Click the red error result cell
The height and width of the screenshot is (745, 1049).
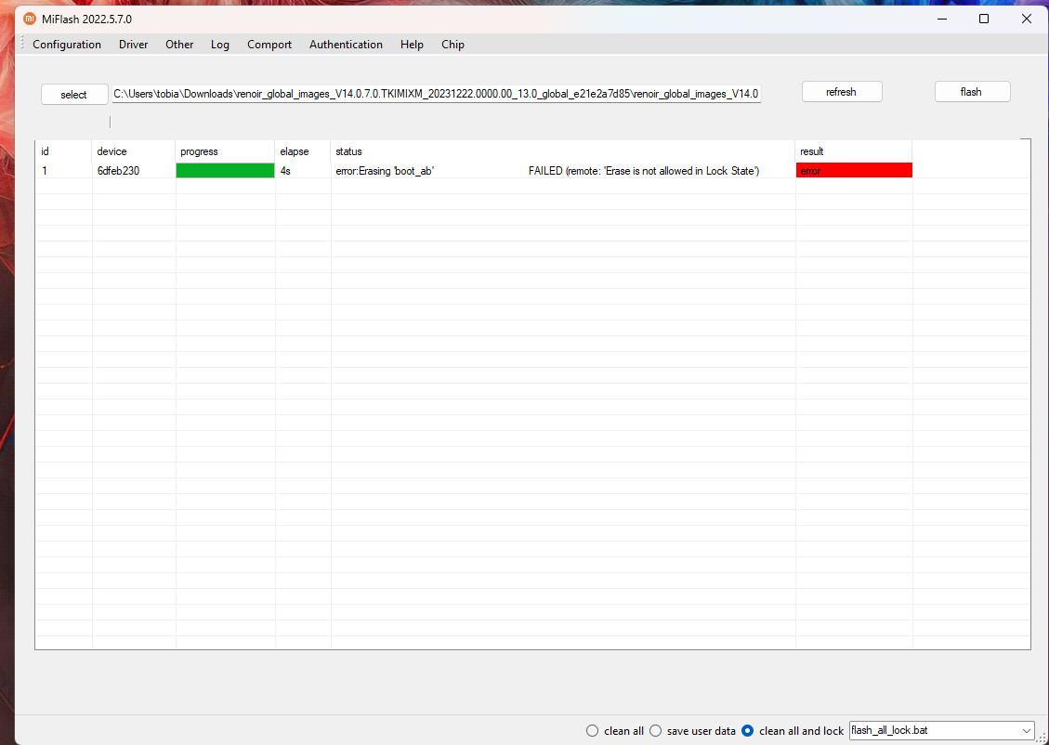(x=854, y=171)
